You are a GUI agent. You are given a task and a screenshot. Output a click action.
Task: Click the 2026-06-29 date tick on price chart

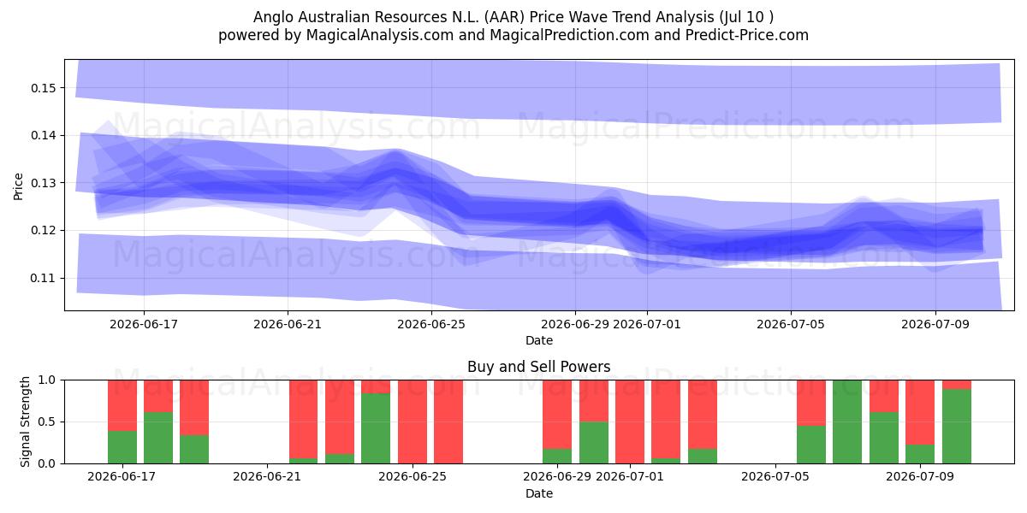point(575,324)
